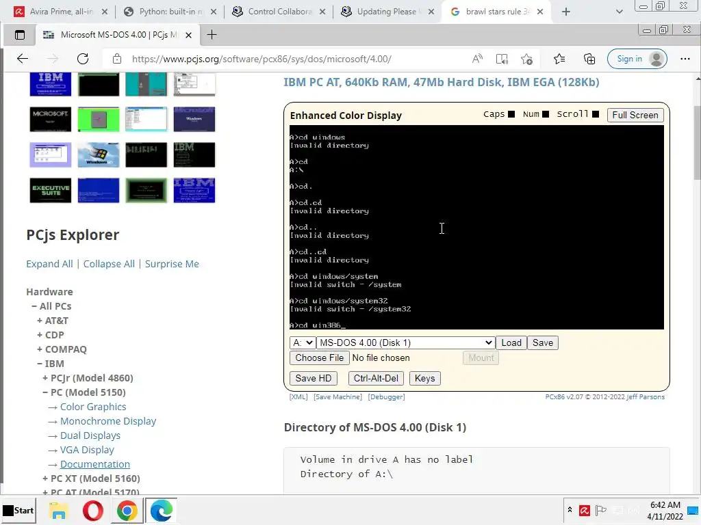
Task: Close the Avira Prime tab
Action: pos(105,12)
